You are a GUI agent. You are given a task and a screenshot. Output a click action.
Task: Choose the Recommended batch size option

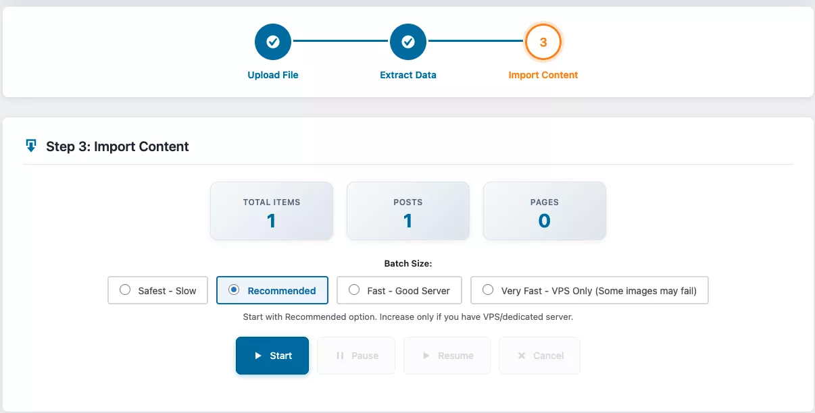coord(272,290)
